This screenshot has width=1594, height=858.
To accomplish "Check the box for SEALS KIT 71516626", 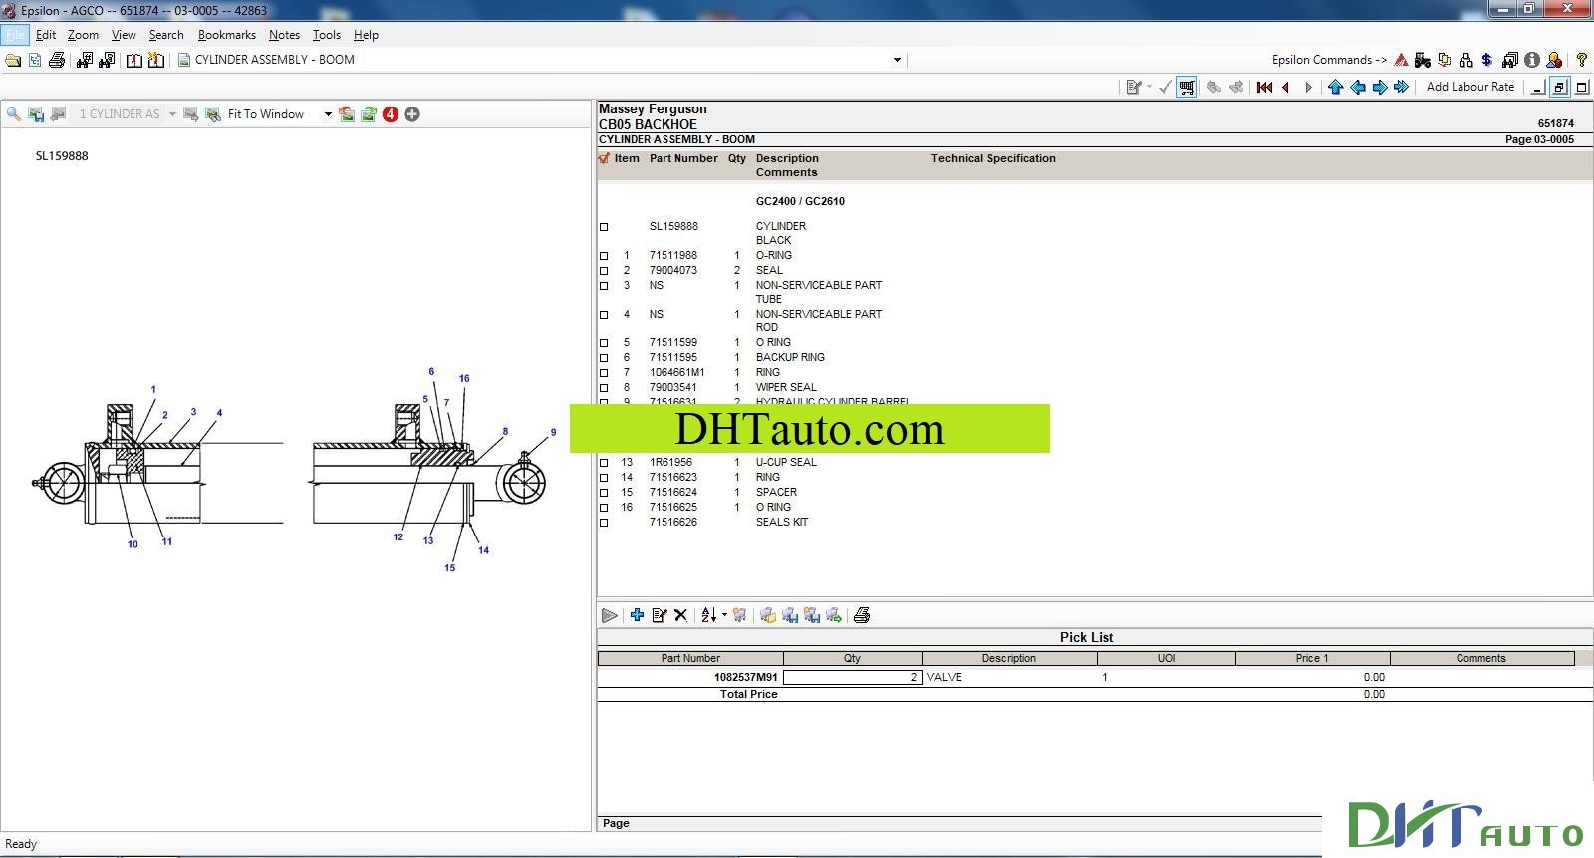I will (x=604, y=523).
